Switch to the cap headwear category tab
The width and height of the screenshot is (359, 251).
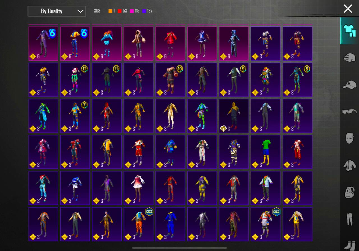point(349,84)
